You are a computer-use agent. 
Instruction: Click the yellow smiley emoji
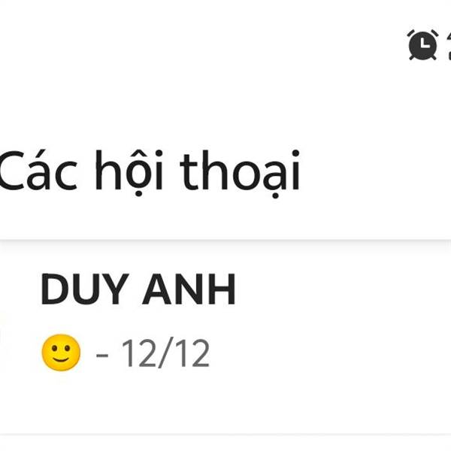coord(61,353)
